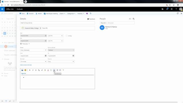Bookmark this page with the star
Screen dimensions: 183x103
click(170, 5)
